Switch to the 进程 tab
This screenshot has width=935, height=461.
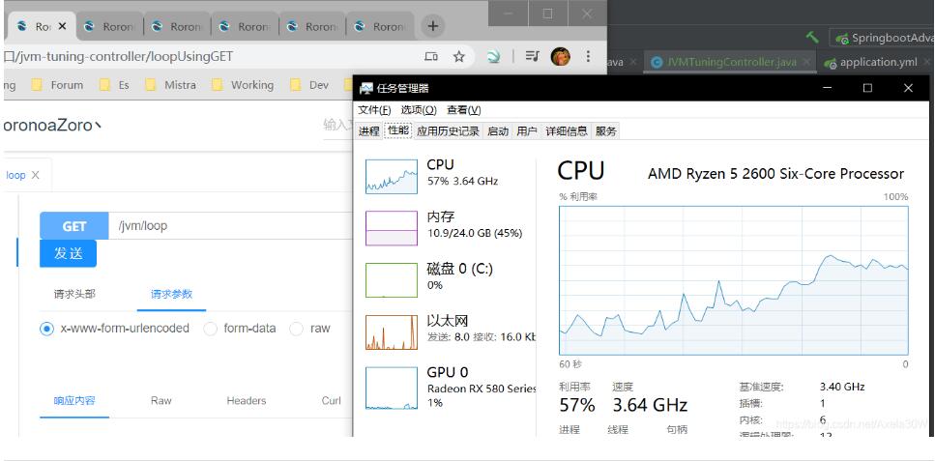368,131
